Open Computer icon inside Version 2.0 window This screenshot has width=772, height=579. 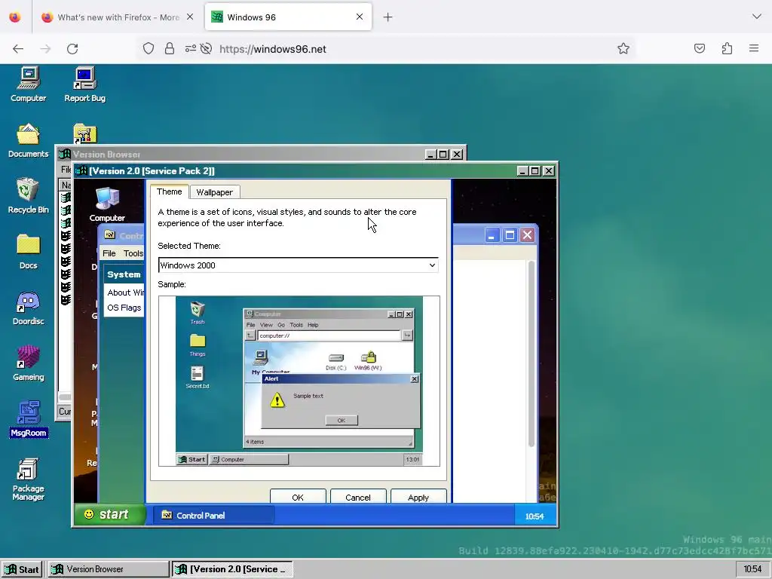[107, 204]
